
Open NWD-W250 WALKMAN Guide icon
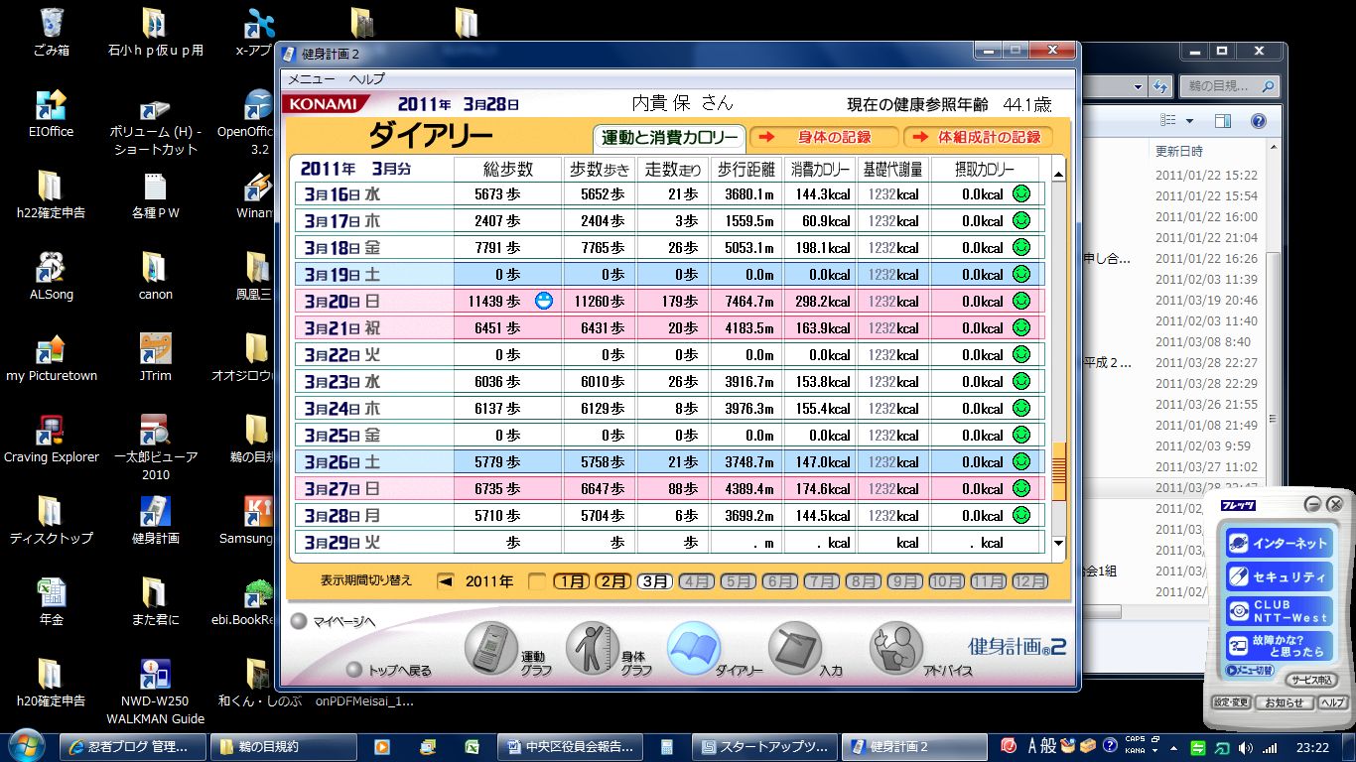155,691
